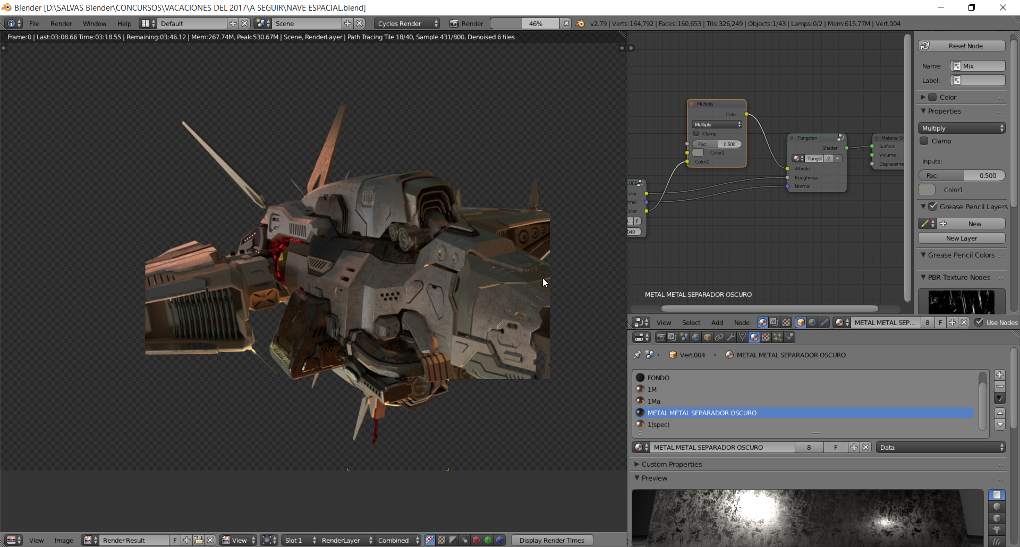Open the Combined pass dropdown
This screenshot has height=547, width=1020.
(398, 540)
